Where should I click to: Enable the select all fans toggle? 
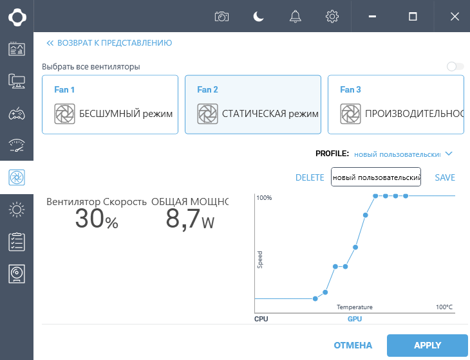pyautogui.click(x=455, y=66)
